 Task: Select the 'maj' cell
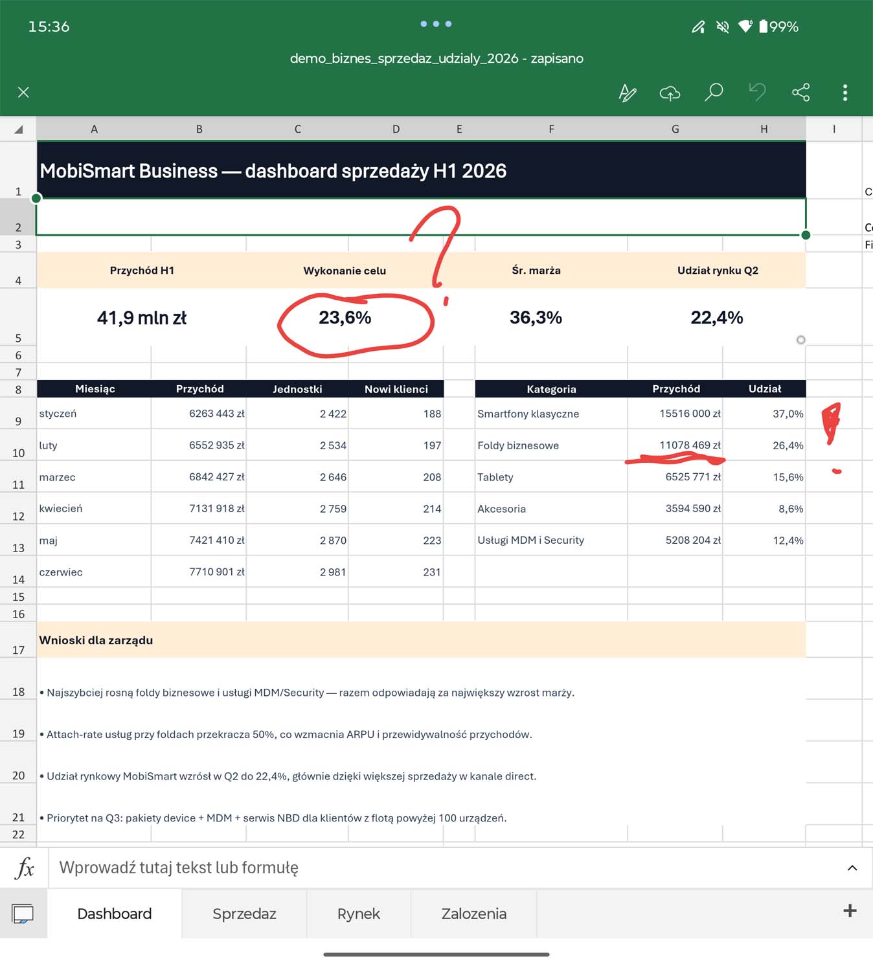(x=94, y=540)
